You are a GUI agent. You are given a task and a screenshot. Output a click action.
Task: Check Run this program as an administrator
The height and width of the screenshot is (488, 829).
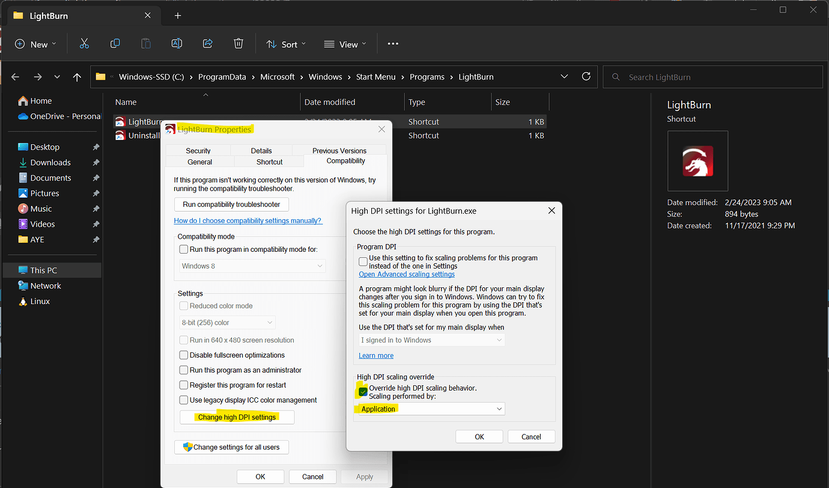point(184,370)
